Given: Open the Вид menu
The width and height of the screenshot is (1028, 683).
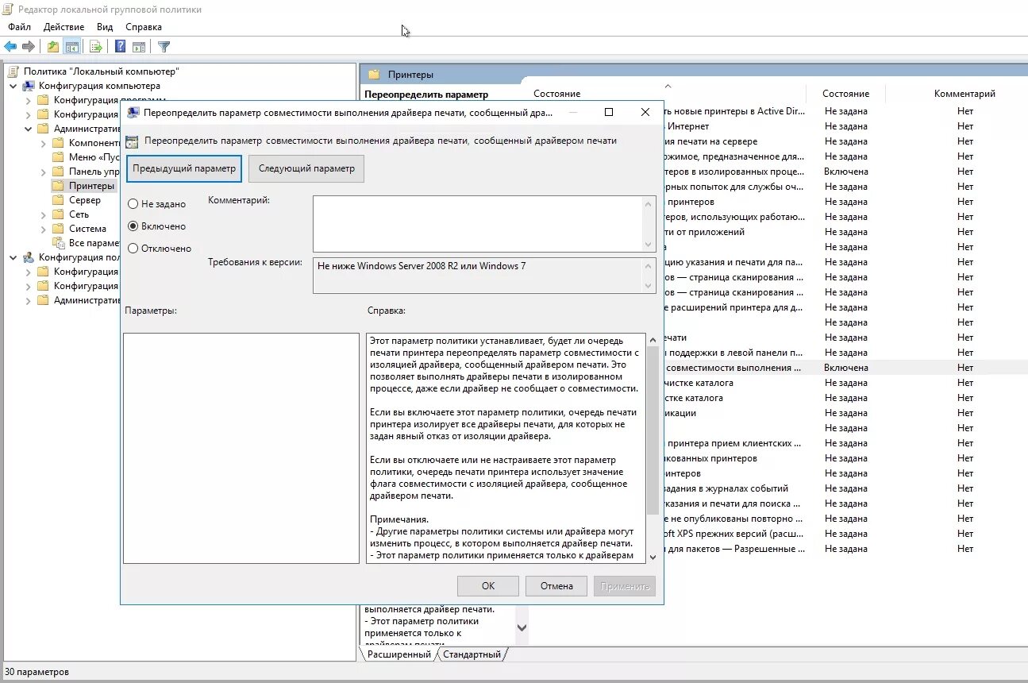Looking at the screenshot, I should [x=105, y=27].
